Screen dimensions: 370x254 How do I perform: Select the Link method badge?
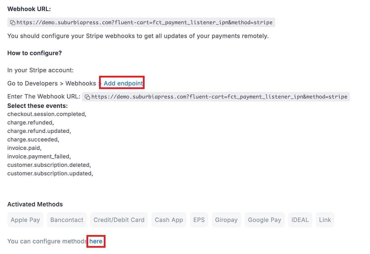click(x=325, y=220)
